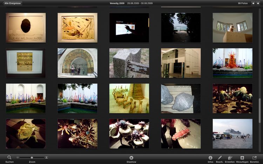Select the mosaic archway building photo
The height and width of the screenshot is (164, 263).
(x=77, y=63)
